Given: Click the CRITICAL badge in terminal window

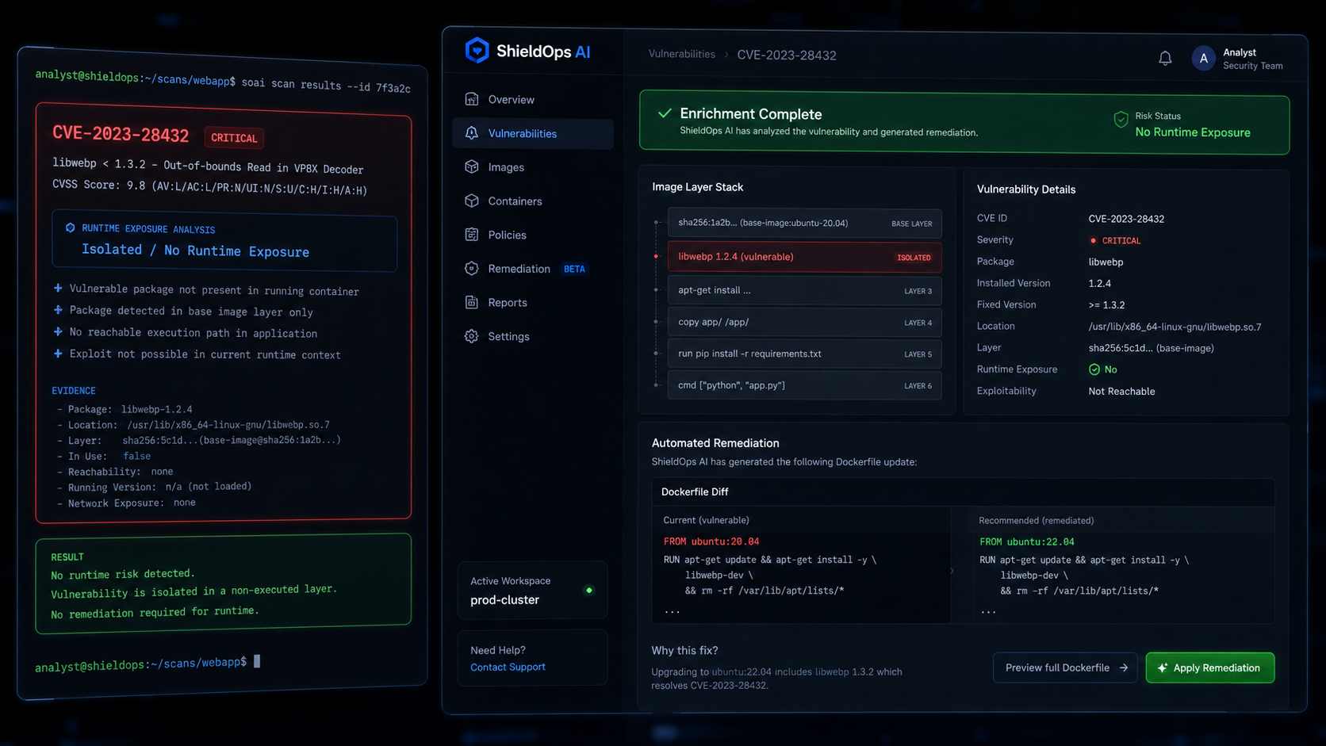Looking at the screenshot, I should pos(234,138).
